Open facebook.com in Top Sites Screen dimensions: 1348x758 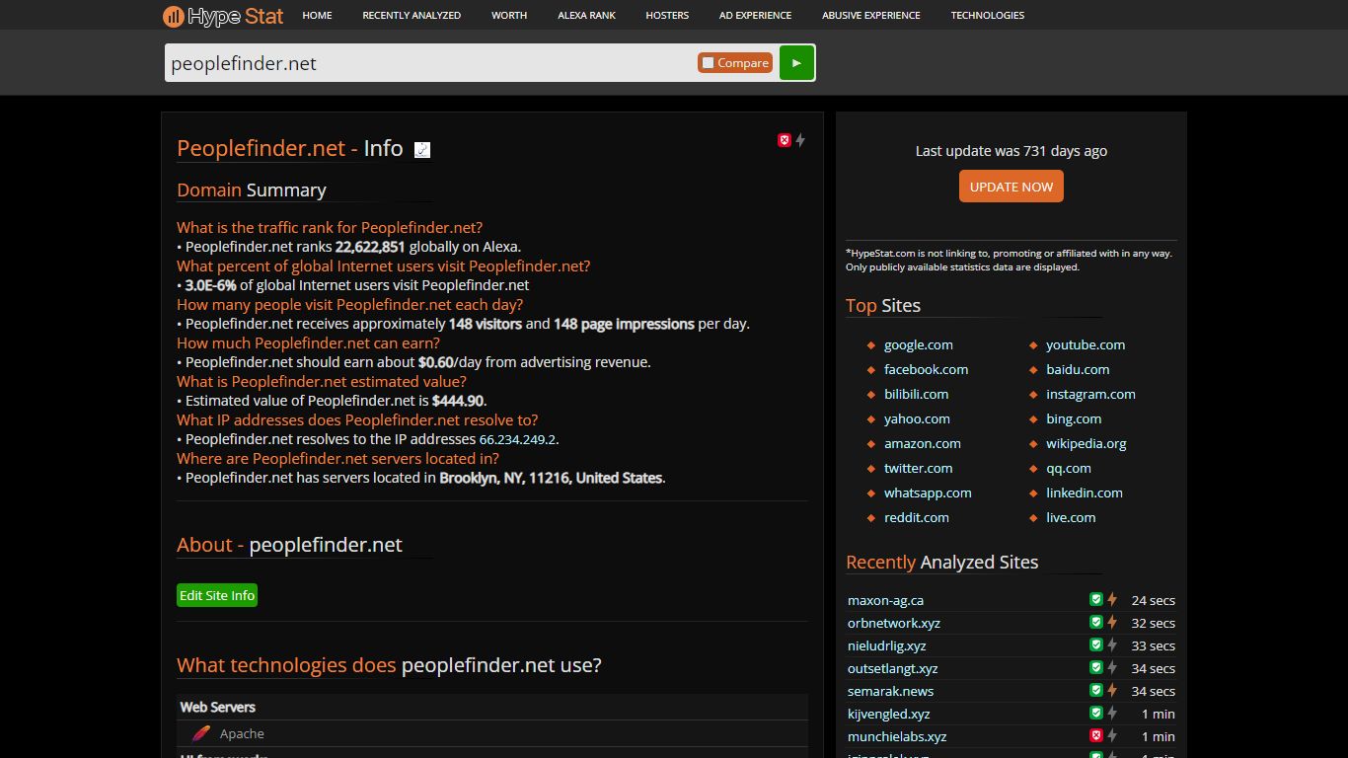click(926, 369)
